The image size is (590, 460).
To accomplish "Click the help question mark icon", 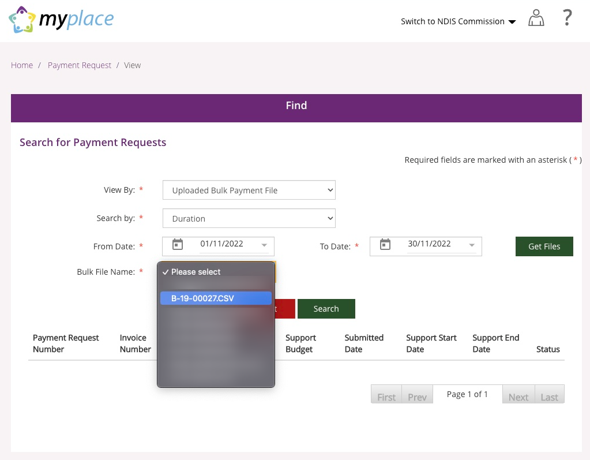I will tap(568, 18).
